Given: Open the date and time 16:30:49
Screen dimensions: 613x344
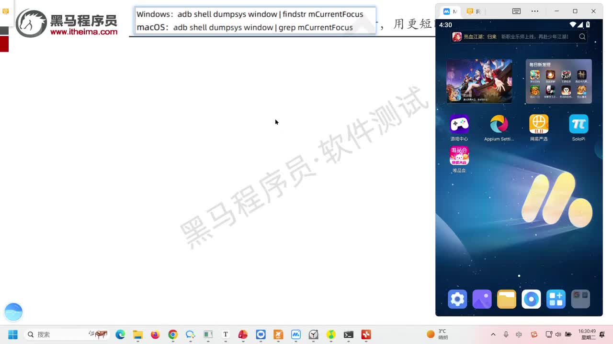Looking at the screenshot, I should coord(587,334).
